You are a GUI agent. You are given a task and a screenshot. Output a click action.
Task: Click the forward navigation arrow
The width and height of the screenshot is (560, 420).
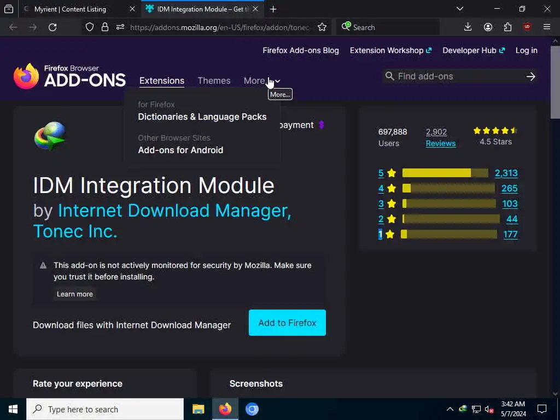click(33, 27)
